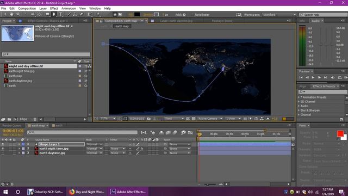
Task: Toggle mute audio in Preview panel
Action: [333, 77]
